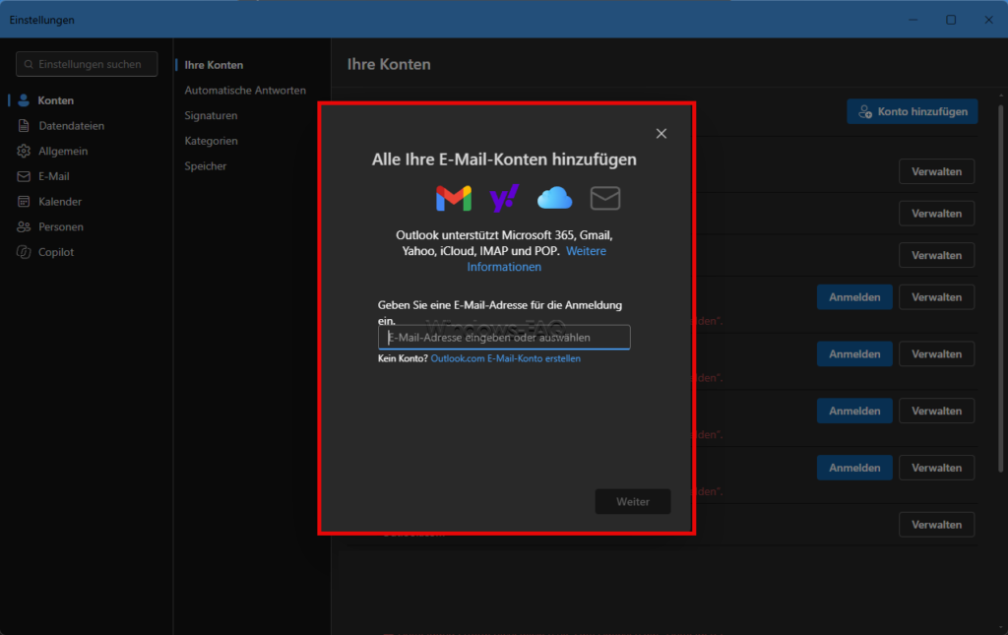The width and height of the screenshot is (1008, 635).
Task: Click the Gmail logo icon in dialog
Action: click(454, 199)
